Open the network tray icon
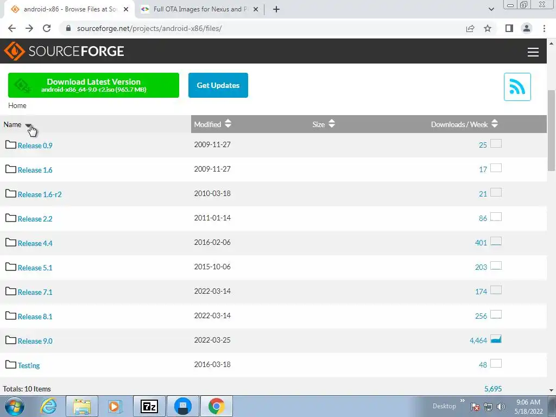 [488, 407]
